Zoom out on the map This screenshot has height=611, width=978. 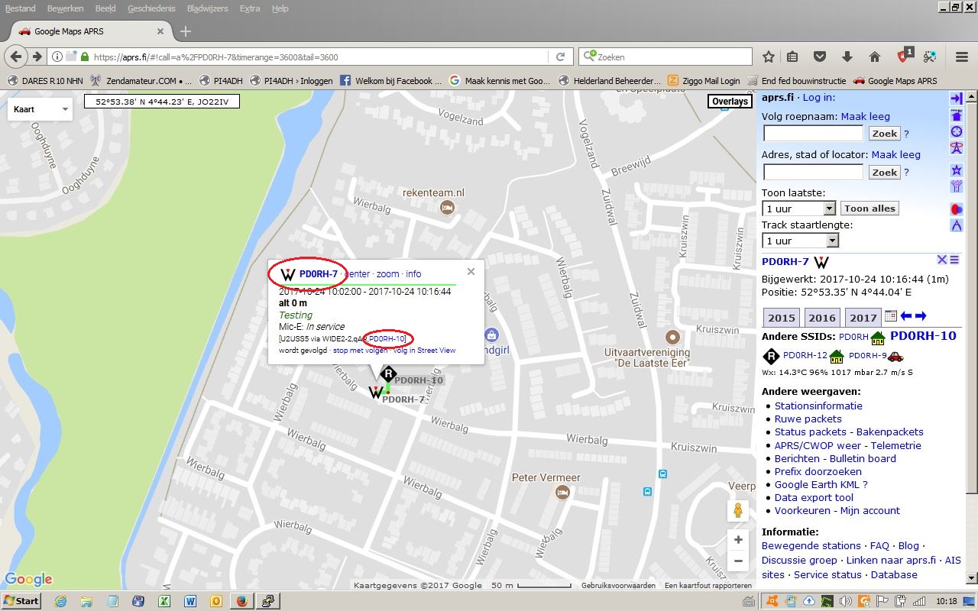(738, 561)
